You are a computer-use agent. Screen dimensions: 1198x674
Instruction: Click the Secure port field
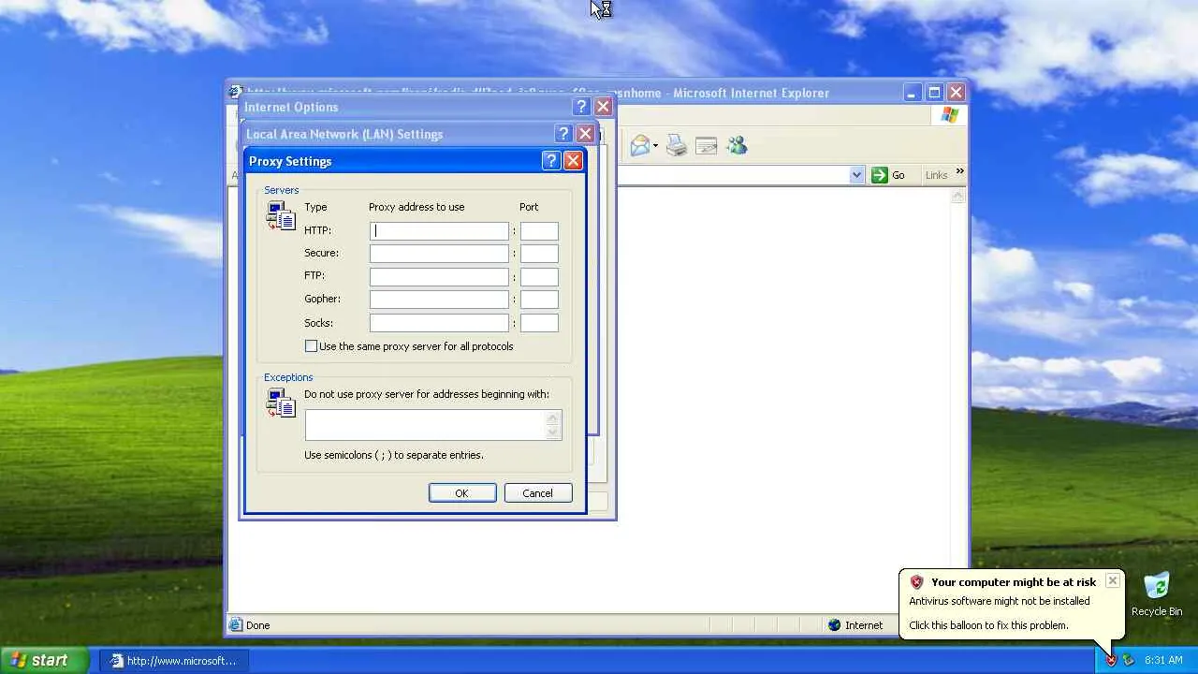pyautogui.click(x=539, y=254)
